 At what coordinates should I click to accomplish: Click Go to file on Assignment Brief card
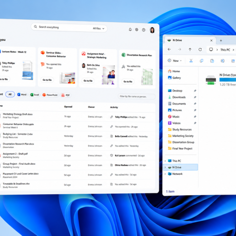tap(88, 81)
